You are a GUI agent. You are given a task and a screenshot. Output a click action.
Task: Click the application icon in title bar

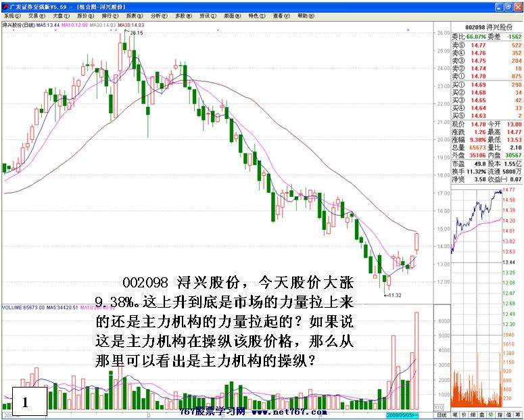[x=5, y=5]
